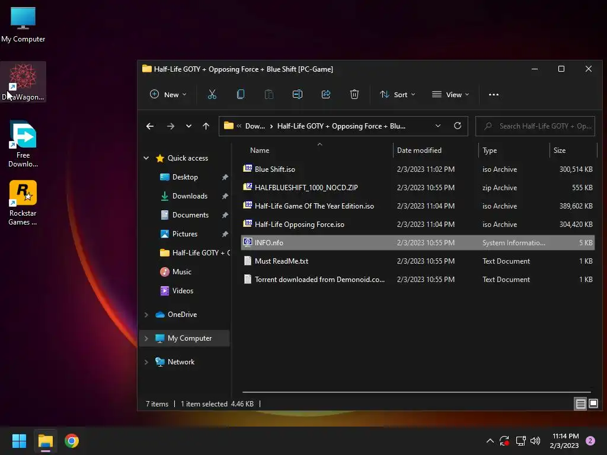The image size is (607, 455).
Task: Refresh the current folder view
Action: click(458, 126)
